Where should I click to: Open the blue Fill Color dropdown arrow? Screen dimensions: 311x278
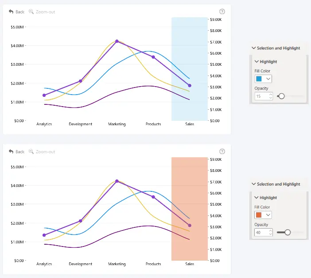(x=268, y=79)
